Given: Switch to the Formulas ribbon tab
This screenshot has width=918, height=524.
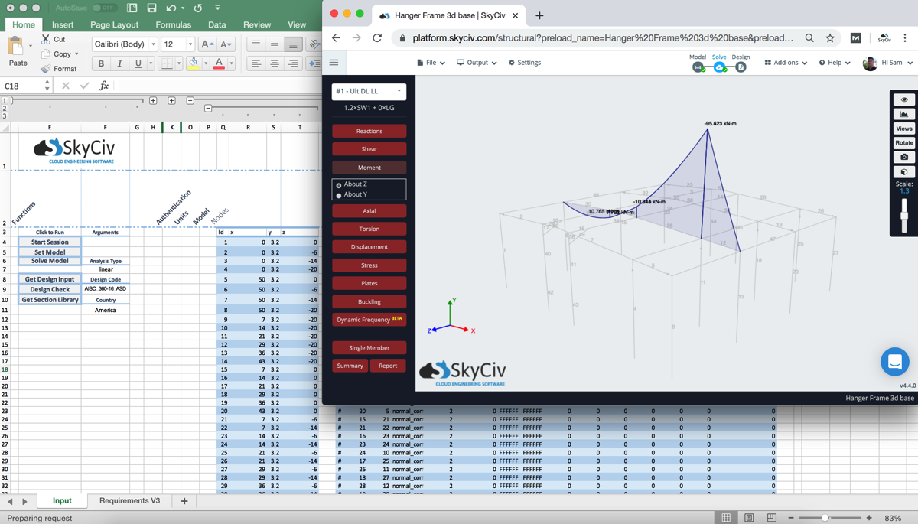Looking at the screenshot, I should pyautogui.click(x=173, y=24).
